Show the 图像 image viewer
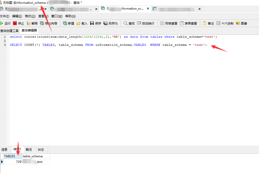Screen dimensions: 259x173 pos(241,23)
